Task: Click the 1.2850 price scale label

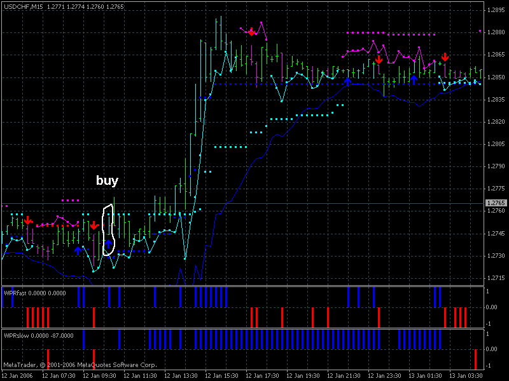Action: click(x=496, y=77)
